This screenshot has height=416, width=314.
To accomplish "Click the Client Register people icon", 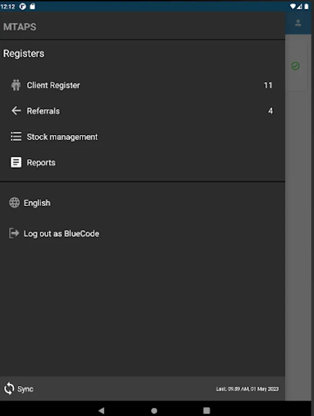I will [x=16, y=85].
